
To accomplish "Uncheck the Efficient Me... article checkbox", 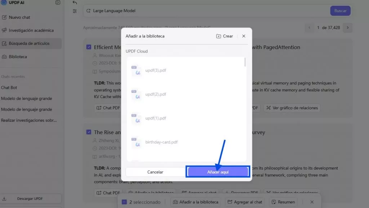I will [89, 47].
